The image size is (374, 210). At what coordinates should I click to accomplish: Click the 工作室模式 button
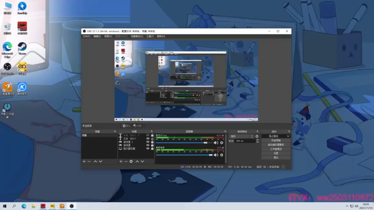click(276, 149)
